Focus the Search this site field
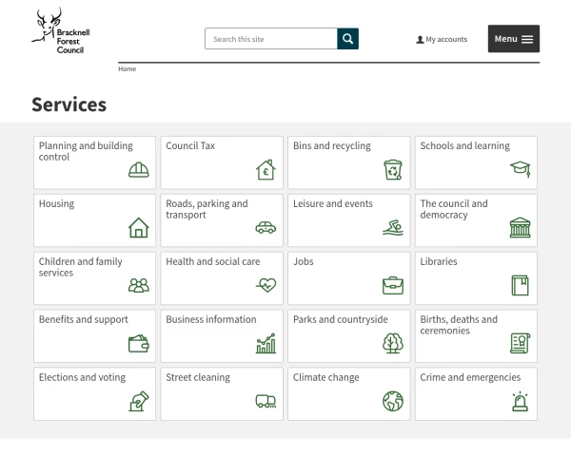The height and width of the screenshot is (456, 571). pyautogui.click(x=271, y=39)
